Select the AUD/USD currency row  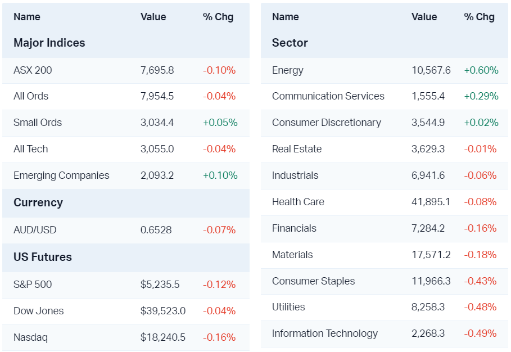coord(35,230)
